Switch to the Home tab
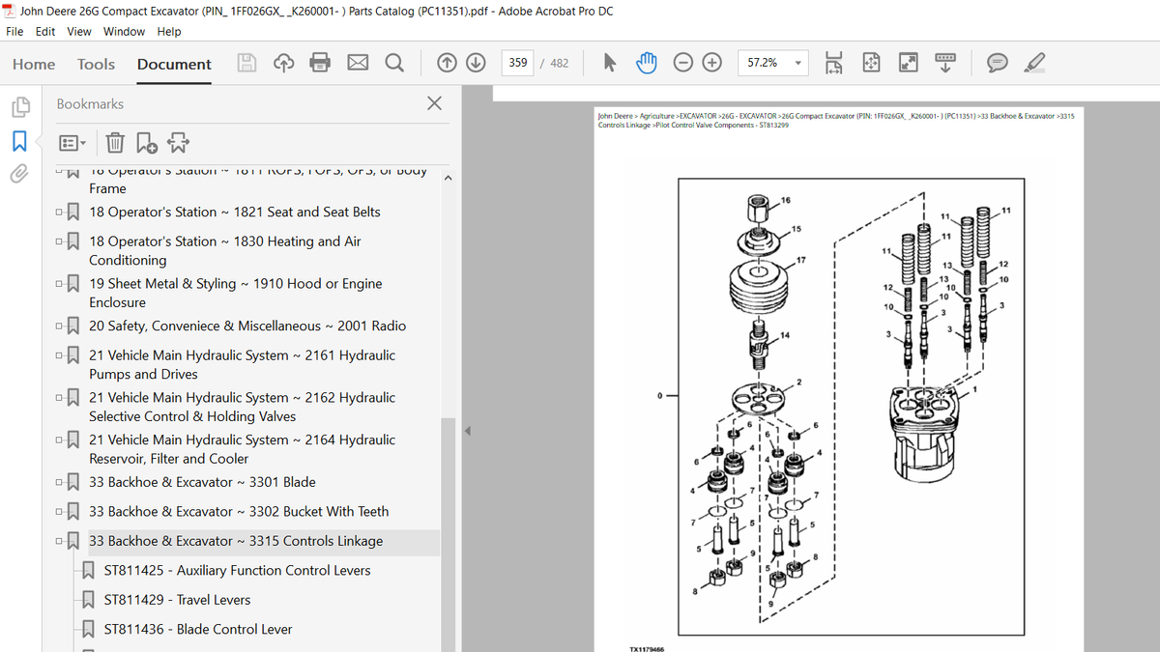This screenshot has height=652, width=1160. click(34, 64)
